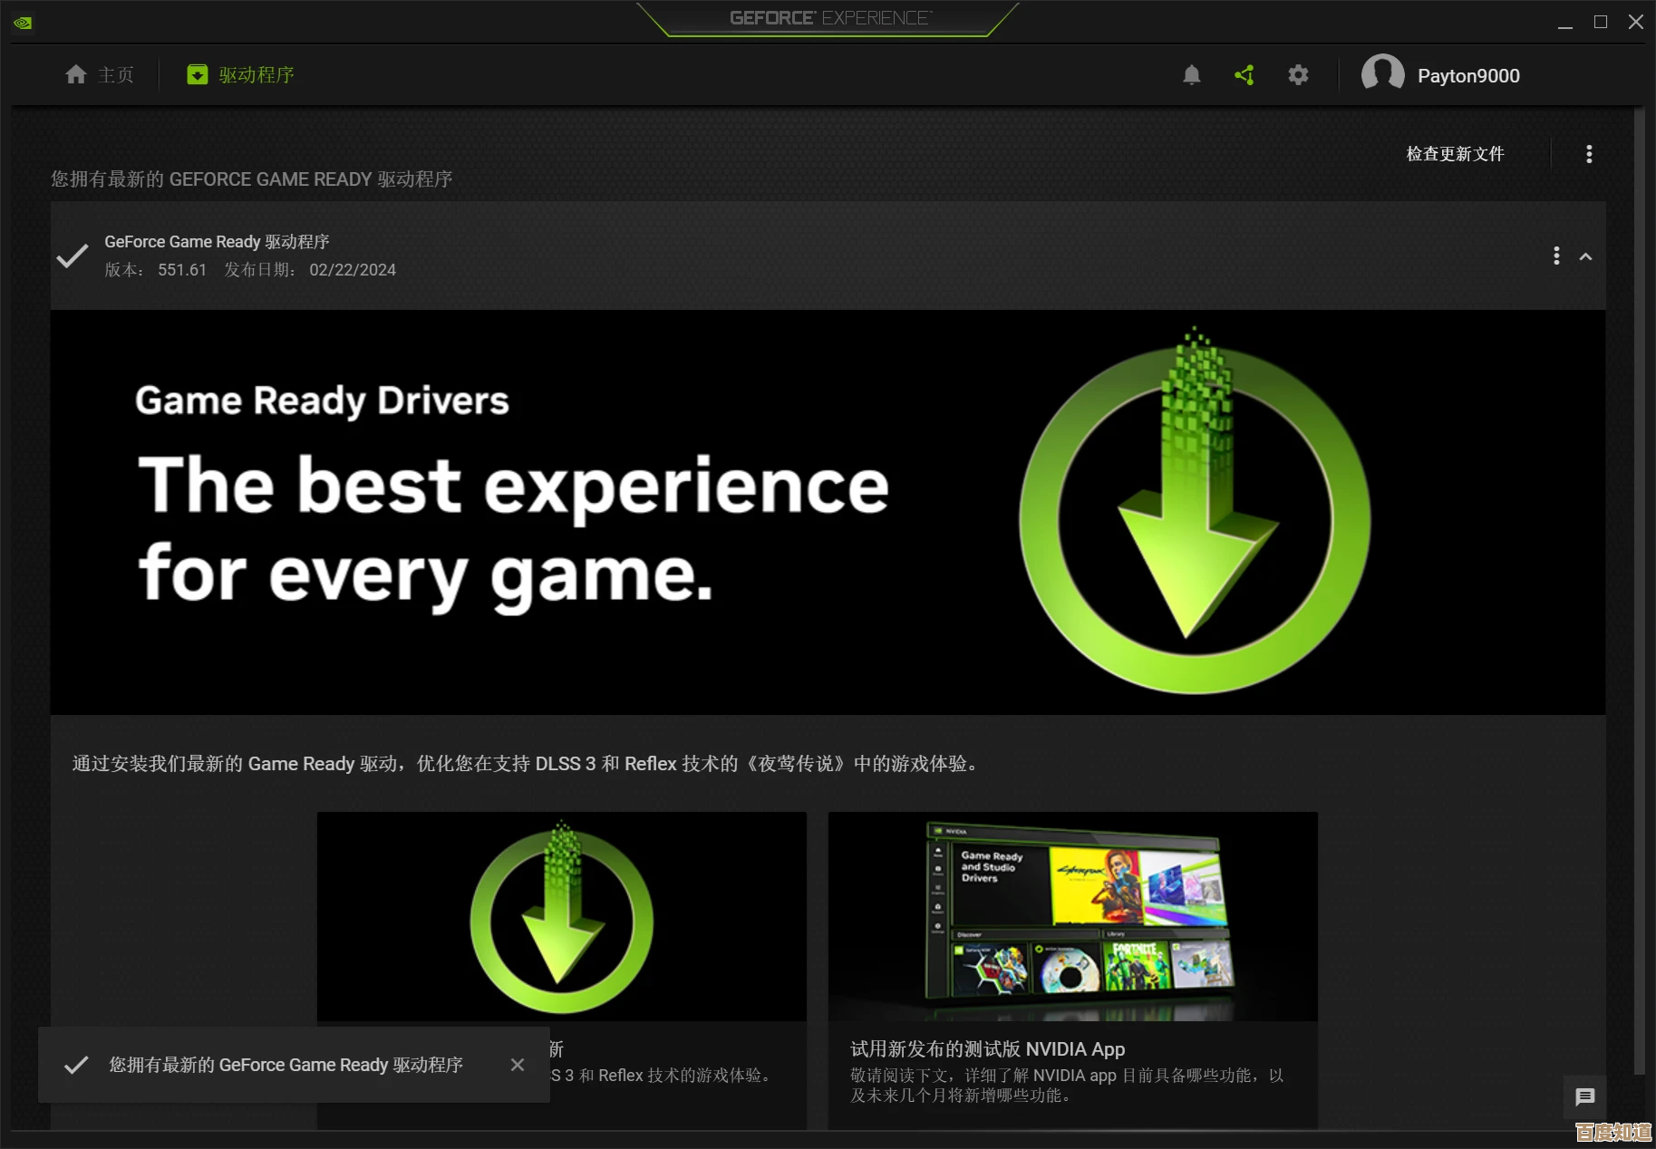This screenshot has height=1149, width=1656.
Task: Open more options beside 检查更新文件
Action: (x=1588, y=154)
